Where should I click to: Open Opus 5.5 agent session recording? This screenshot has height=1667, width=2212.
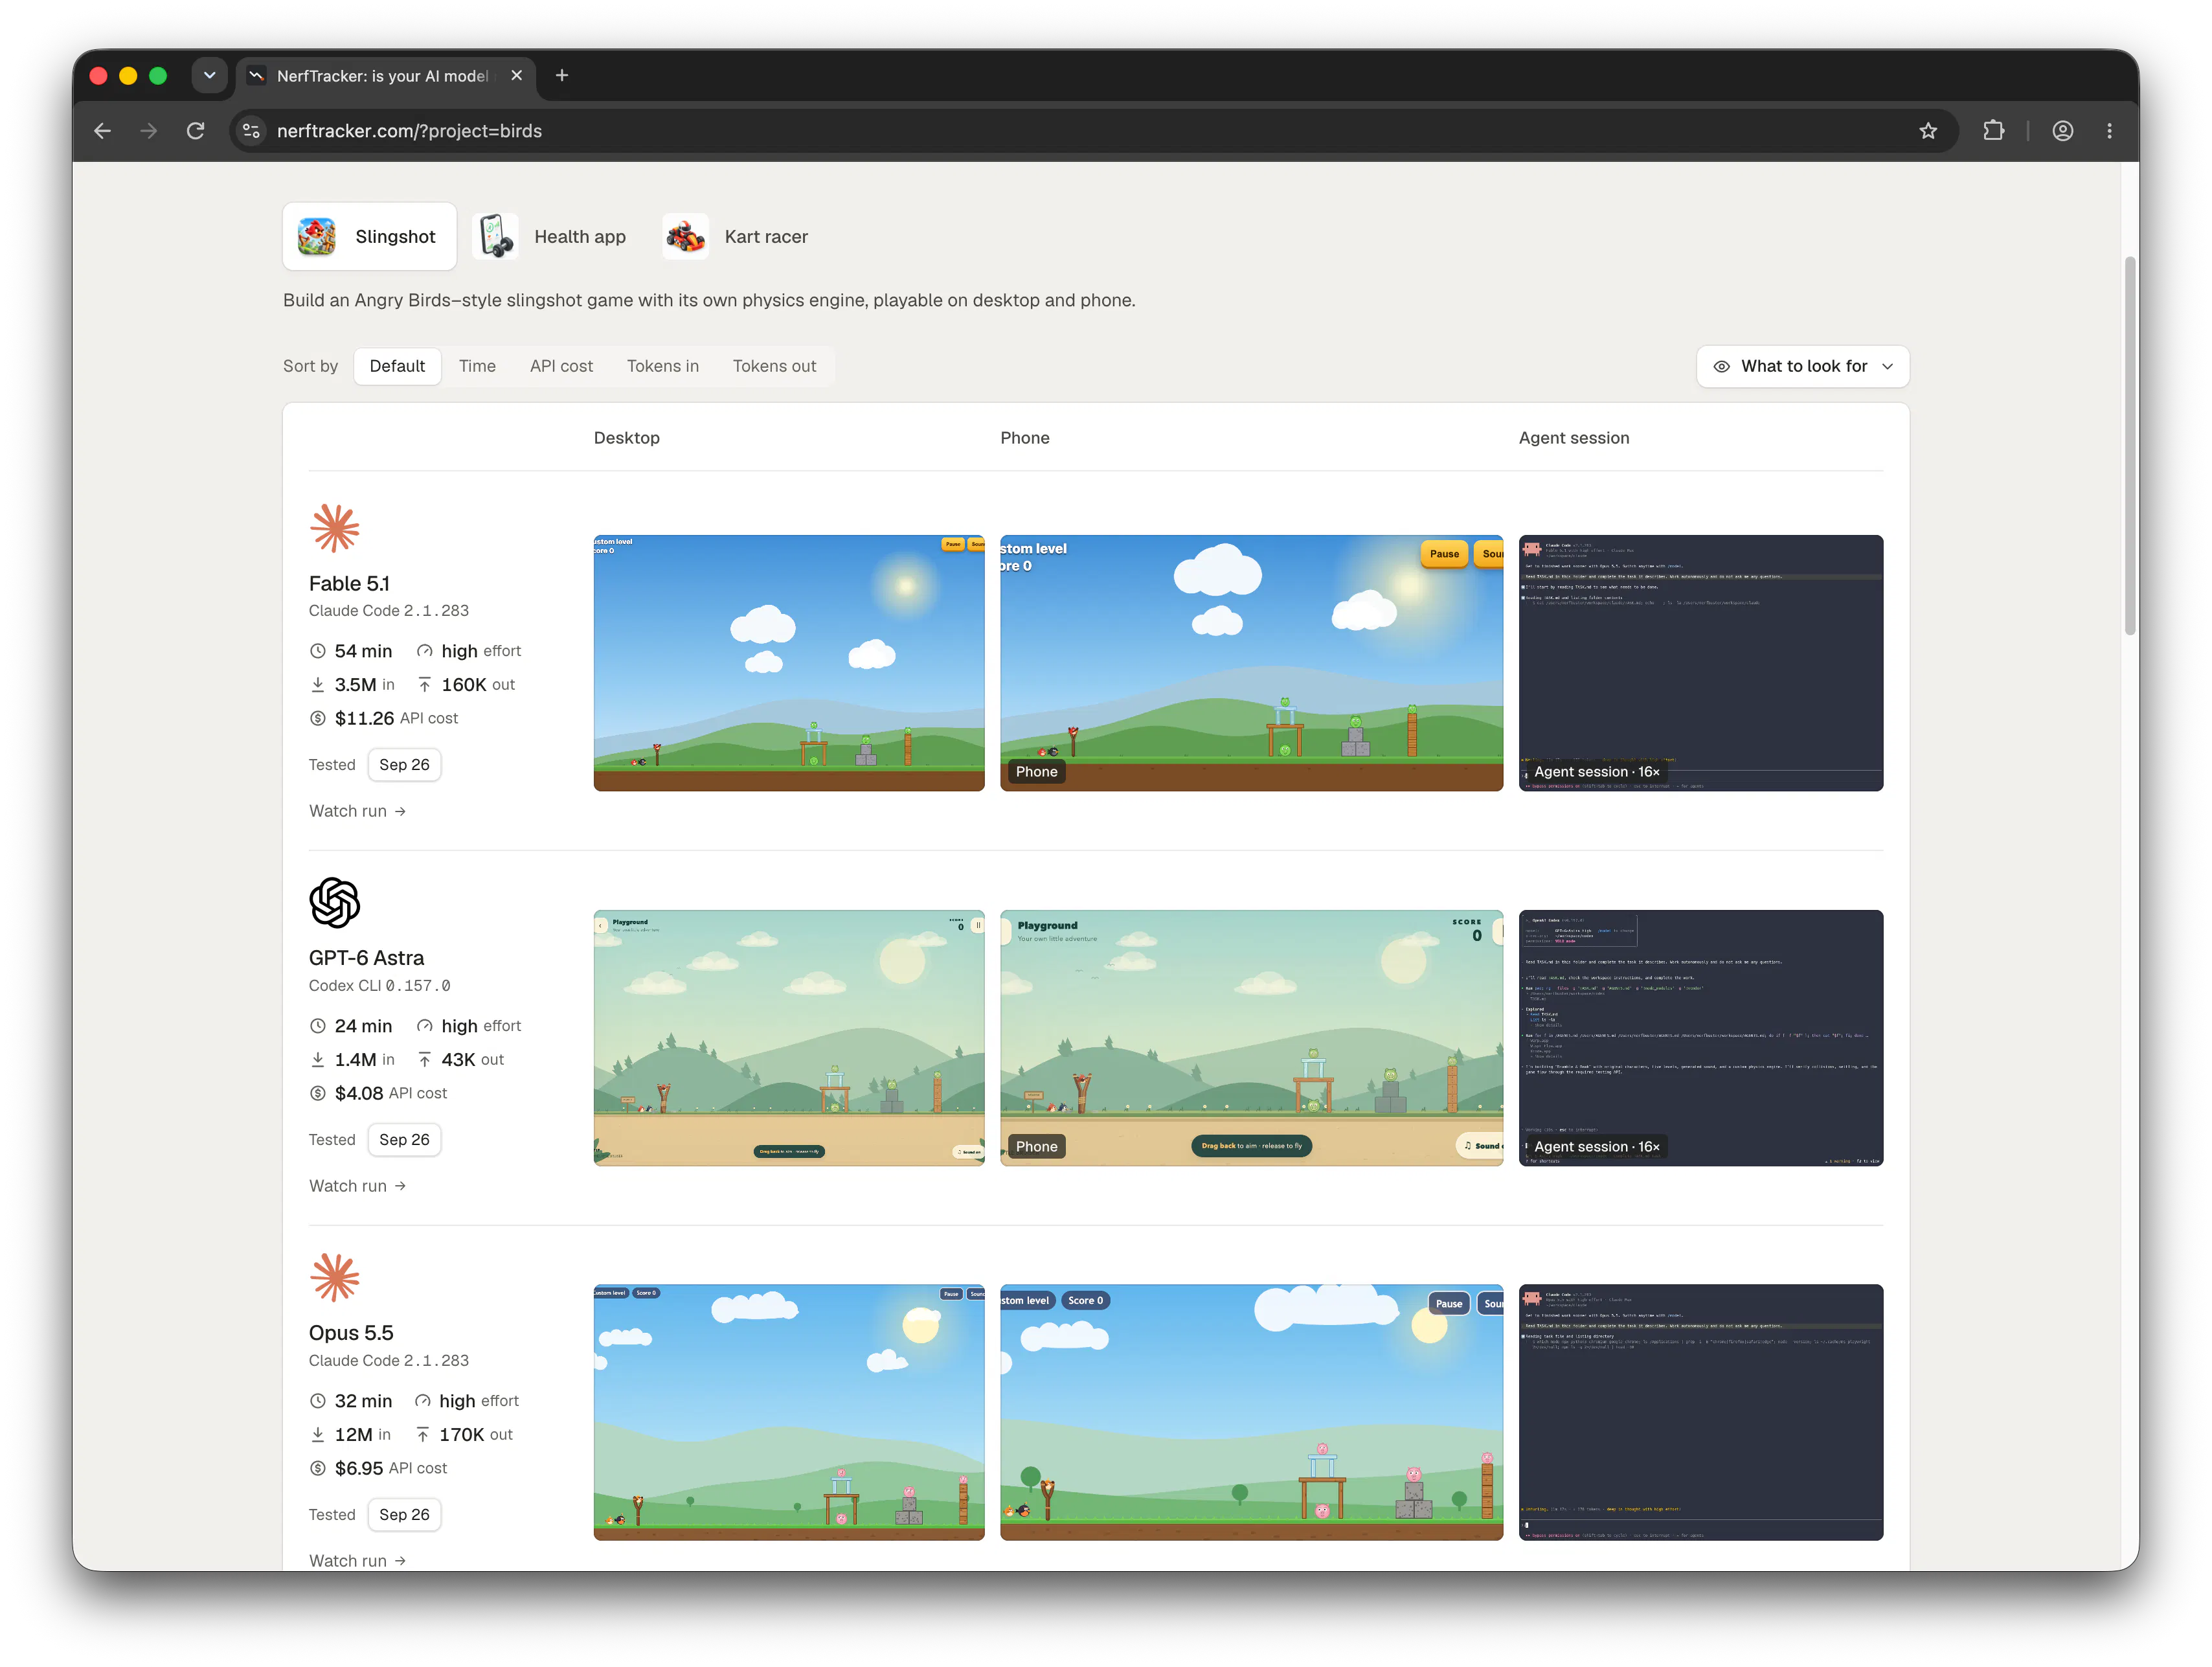1700,1412
